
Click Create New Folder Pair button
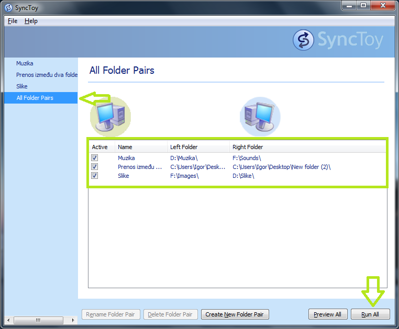pyautogui.click(x=235, y=314)
